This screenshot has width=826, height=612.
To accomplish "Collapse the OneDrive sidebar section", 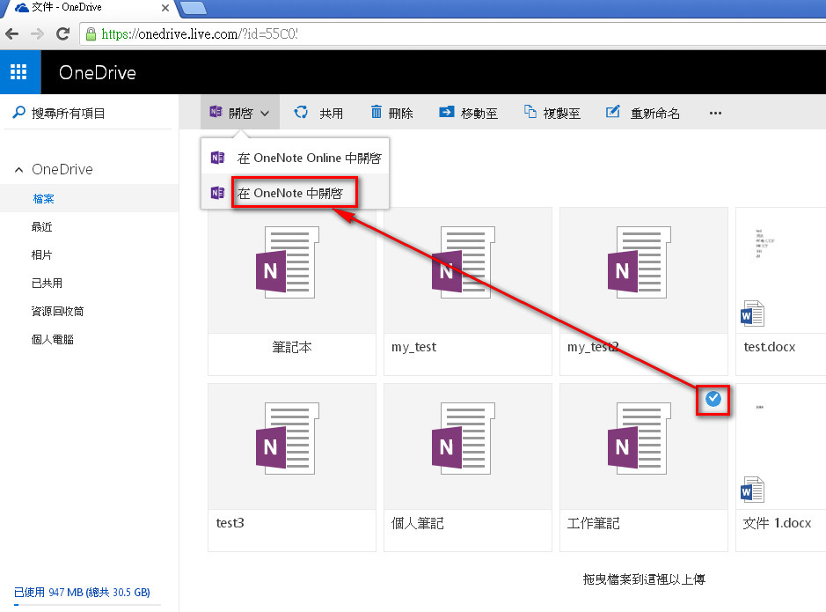I will 19,170.
